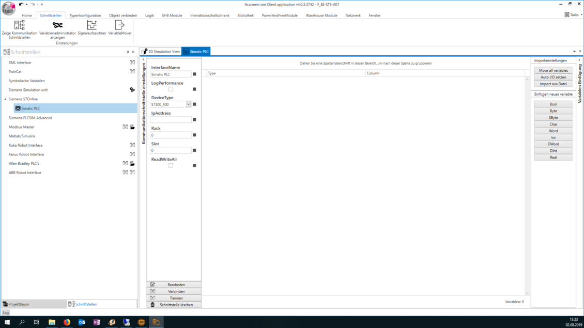This screenshot has width=584, height=328.
Task: Click Zeige Kommunikation Schnittstellen icon
Action: [x=19, y=26]
